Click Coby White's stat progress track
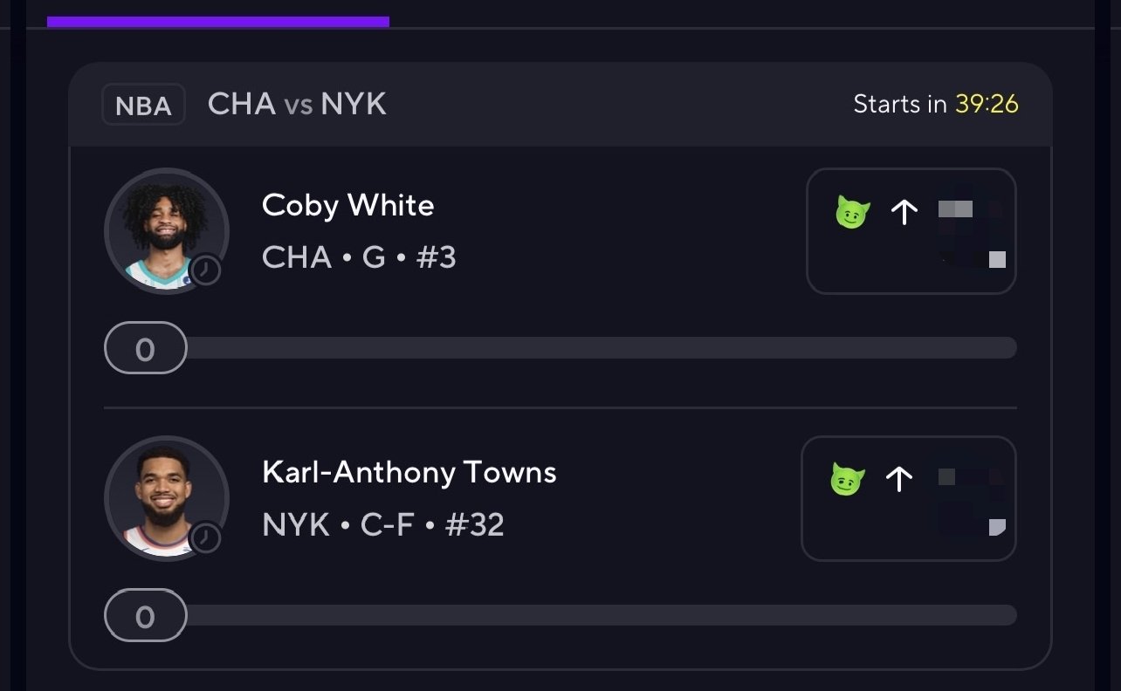Viewport: 1121px width, 691px height. coord(601,348)
